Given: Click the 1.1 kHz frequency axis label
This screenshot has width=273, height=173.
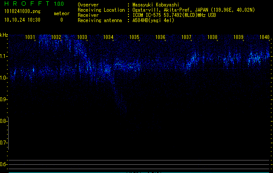Looking at the screenshot, I should pos(3,56).
